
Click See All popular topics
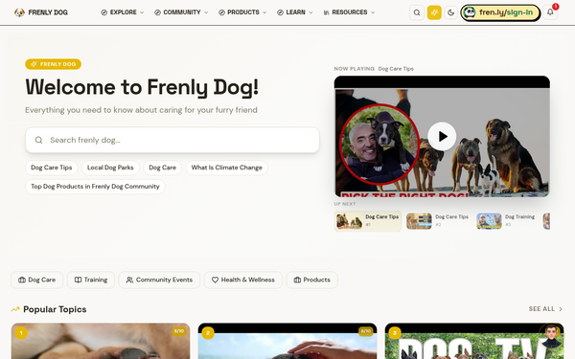pos(545,309)
